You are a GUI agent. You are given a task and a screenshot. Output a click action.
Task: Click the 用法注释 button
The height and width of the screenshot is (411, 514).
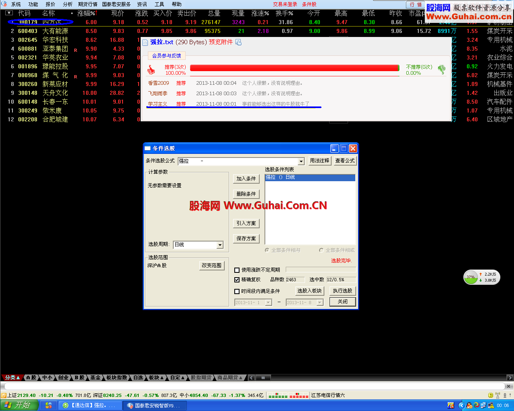(319, 161)
